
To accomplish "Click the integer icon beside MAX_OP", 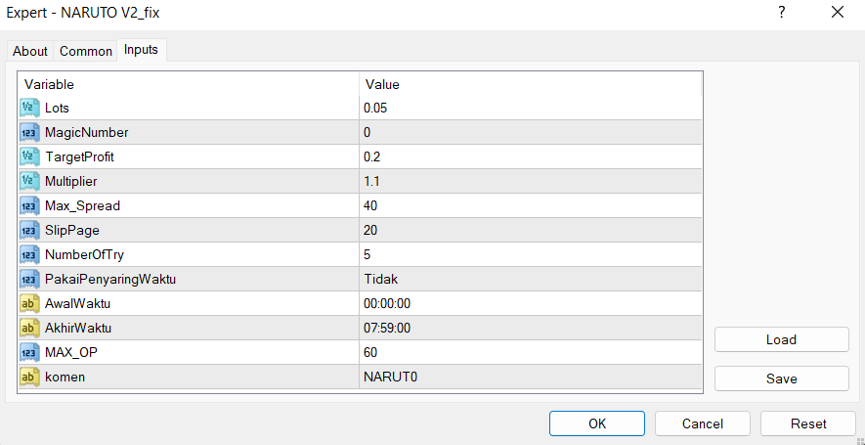I will pos(29,352).
